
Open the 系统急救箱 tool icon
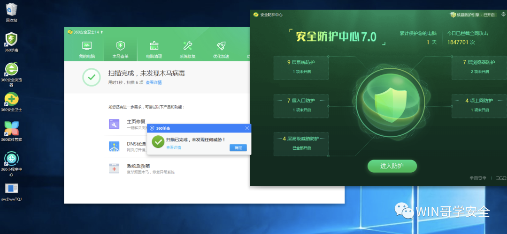114,168
